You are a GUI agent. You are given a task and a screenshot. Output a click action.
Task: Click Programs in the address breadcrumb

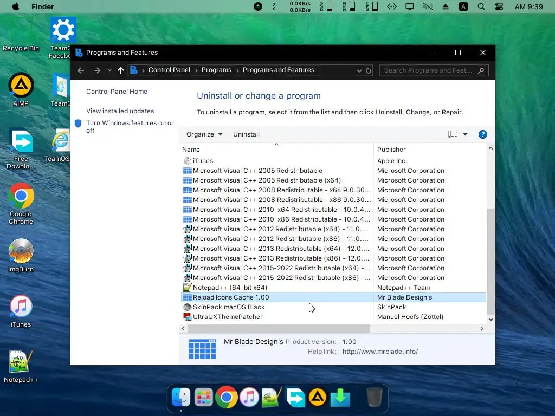pyautogui.click(x=216, y=70)
